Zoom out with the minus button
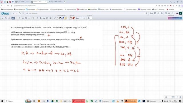 [169, 97]
